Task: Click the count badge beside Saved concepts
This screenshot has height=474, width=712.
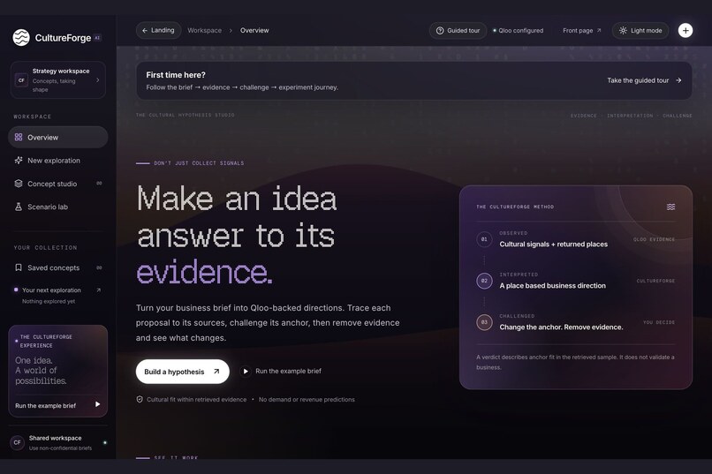Action: 99,267
